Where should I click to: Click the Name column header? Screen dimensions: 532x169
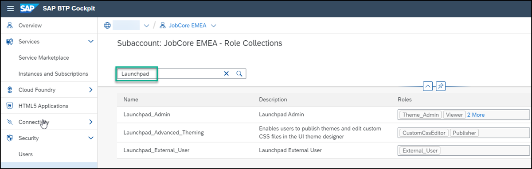(x=131, y=100)
